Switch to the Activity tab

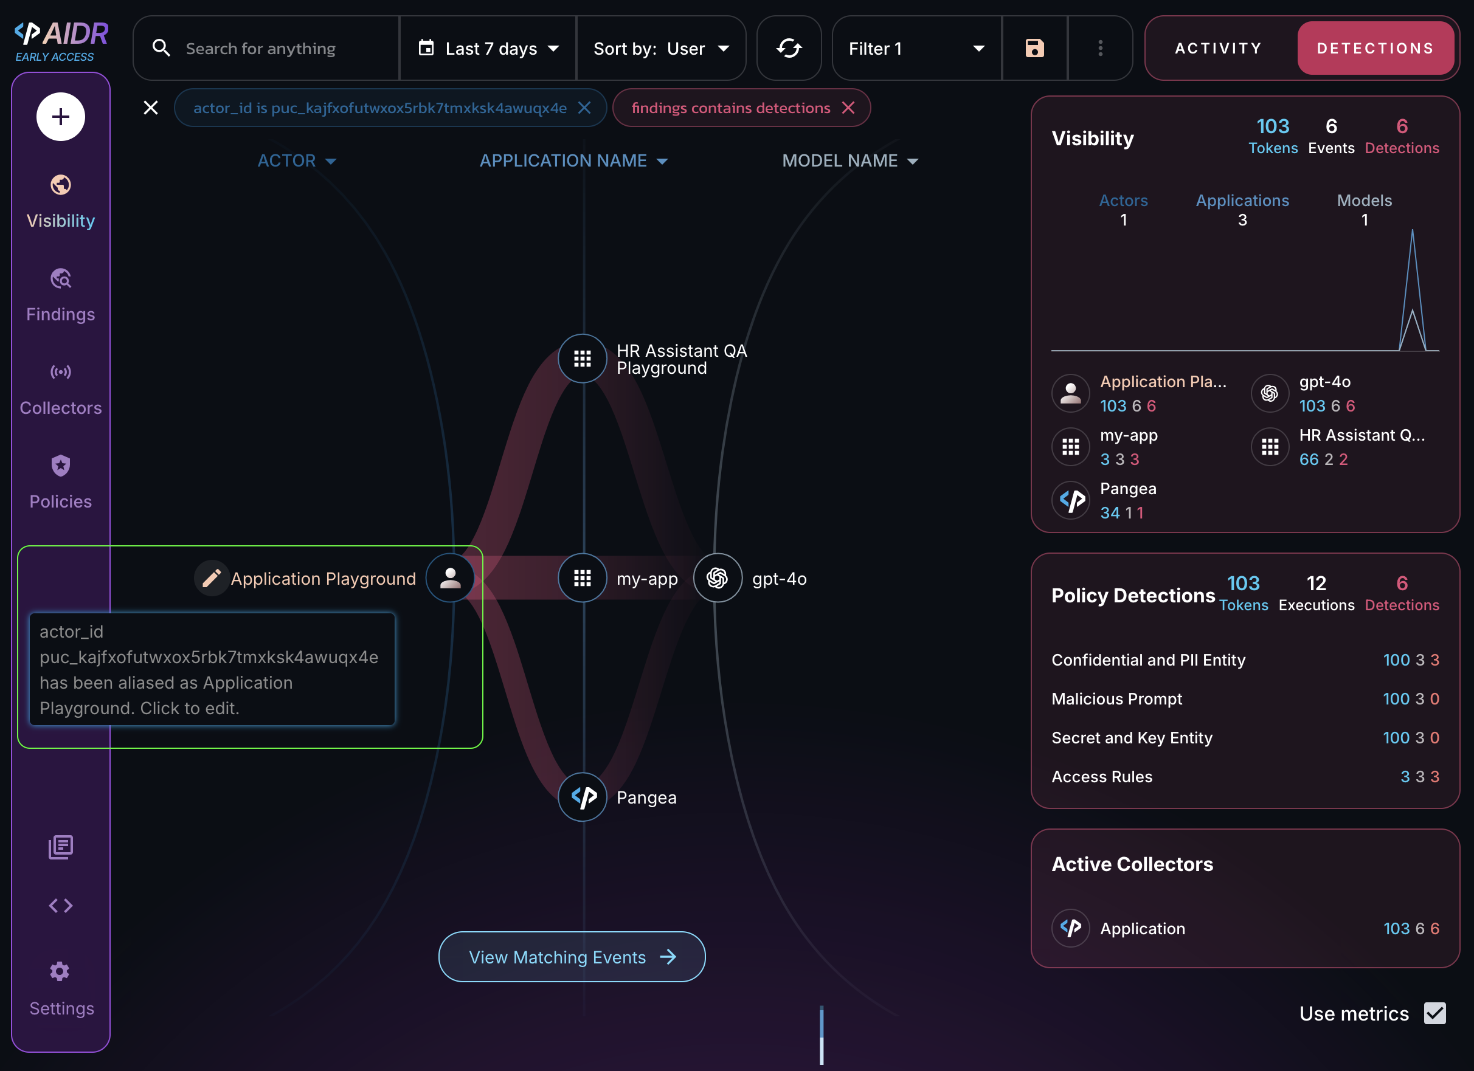[x=1219, y=48]
